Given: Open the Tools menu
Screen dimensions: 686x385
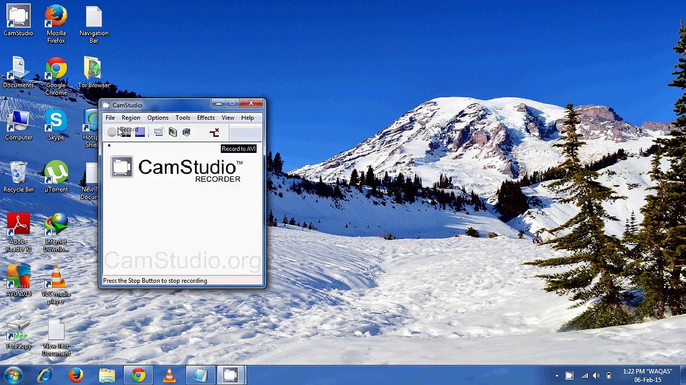Looking at the screenshot, I should coord(183,118).
